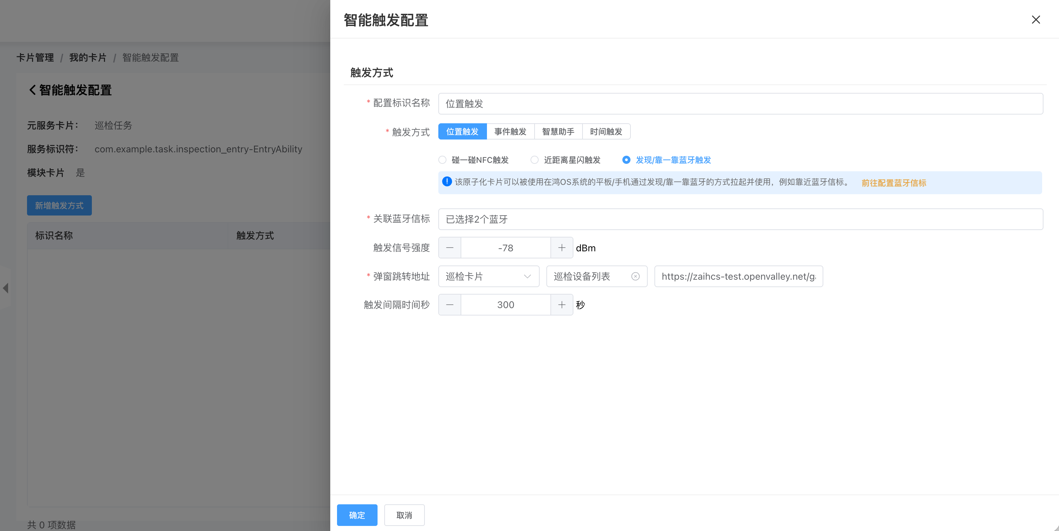Click the 确定 button
The width and height of the screenshot is (1059, 531).
tap(357, 515)
